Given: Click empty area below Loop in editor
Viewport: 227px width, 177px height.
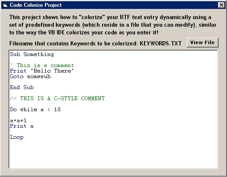Looking at the screenshot, I should click(x=113, y=154).
